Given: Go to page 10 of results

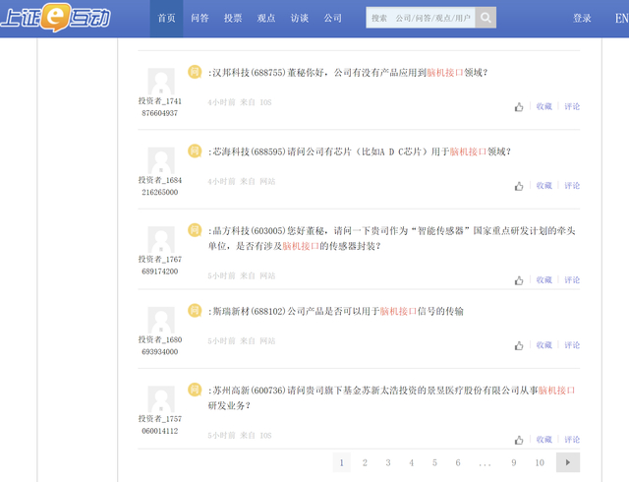Looking at the screenshot, I should click(x=540, y=462).
